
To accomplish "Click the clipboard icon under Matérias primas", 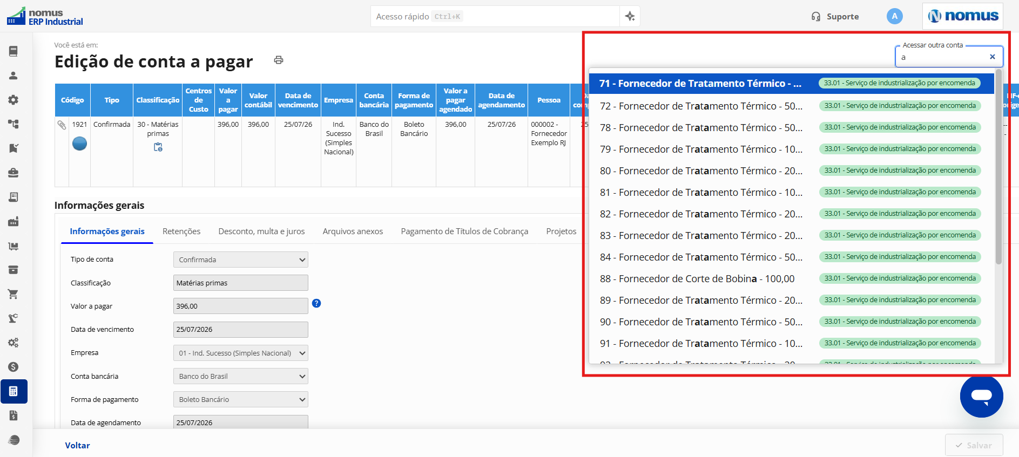I will click(x=158, y=147).
